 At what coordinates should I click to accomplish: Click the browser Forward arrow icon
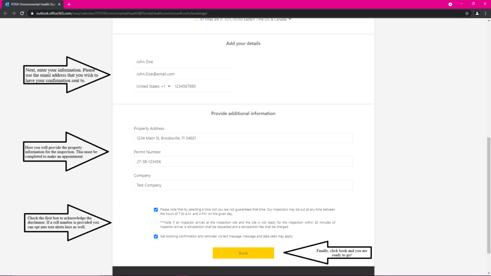pos(13,13)
